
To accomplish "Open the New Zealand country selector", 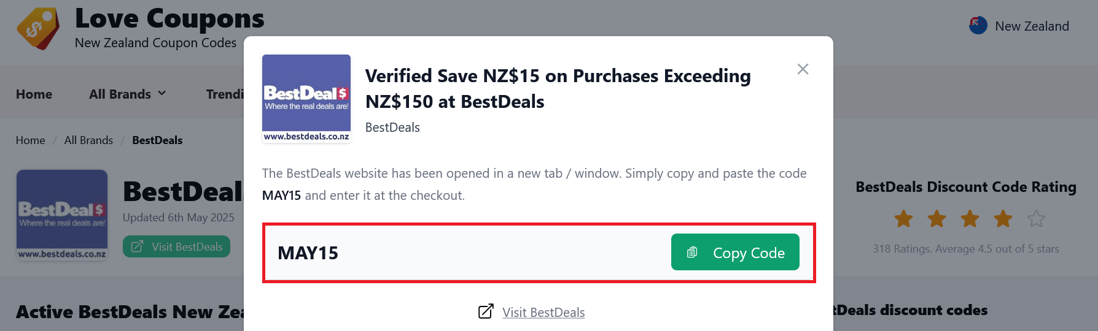I will point(1019,26).
